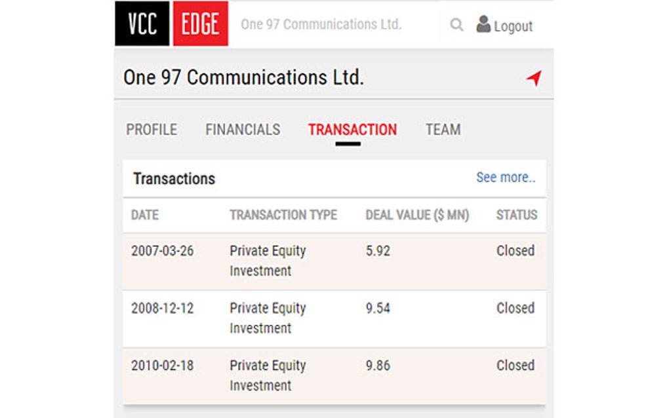669x418 pixels.
Task: Log out using the Logout link
Action: (x=513, y=26)
